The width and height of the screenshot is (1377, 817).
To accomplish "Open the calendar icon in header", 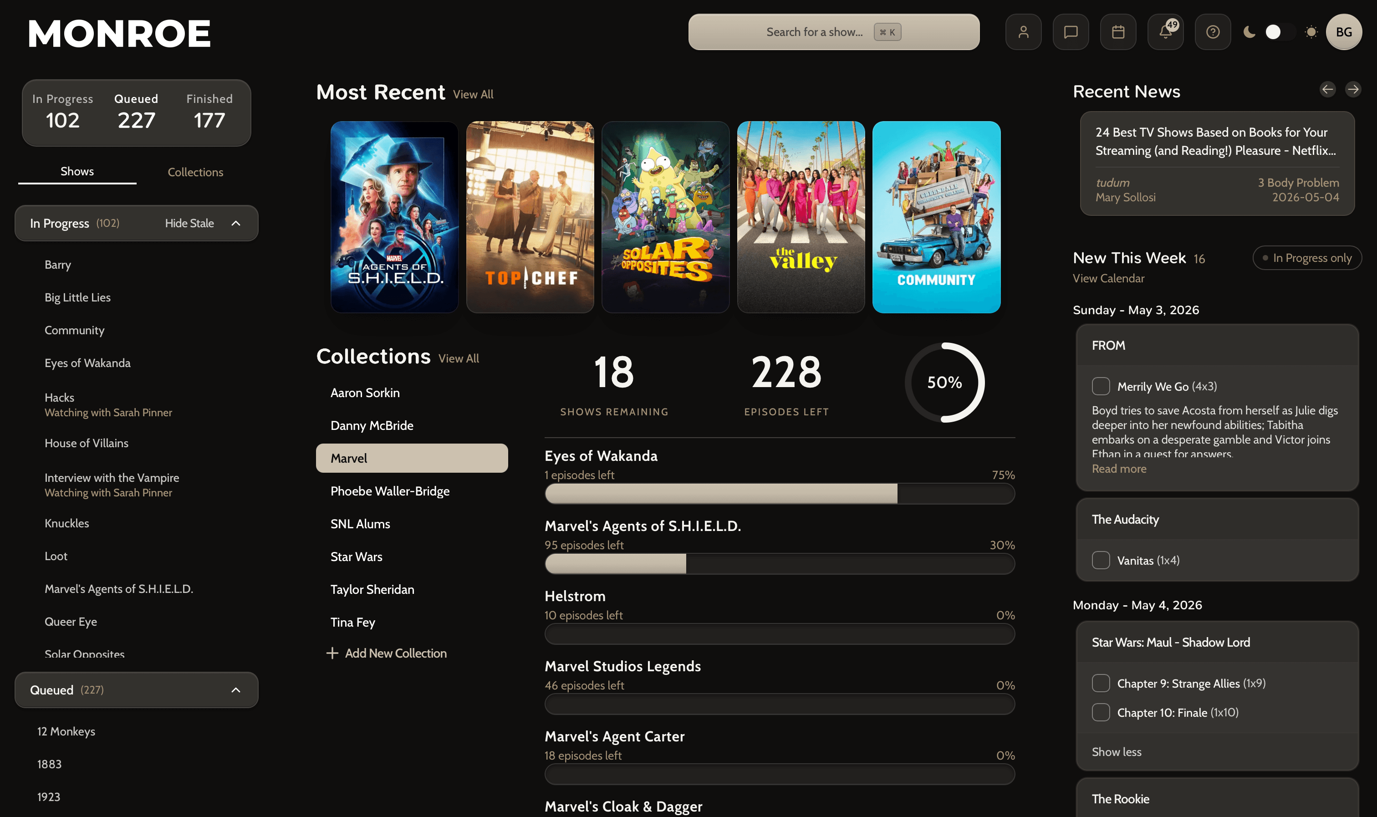I will tap(1118, 32).
